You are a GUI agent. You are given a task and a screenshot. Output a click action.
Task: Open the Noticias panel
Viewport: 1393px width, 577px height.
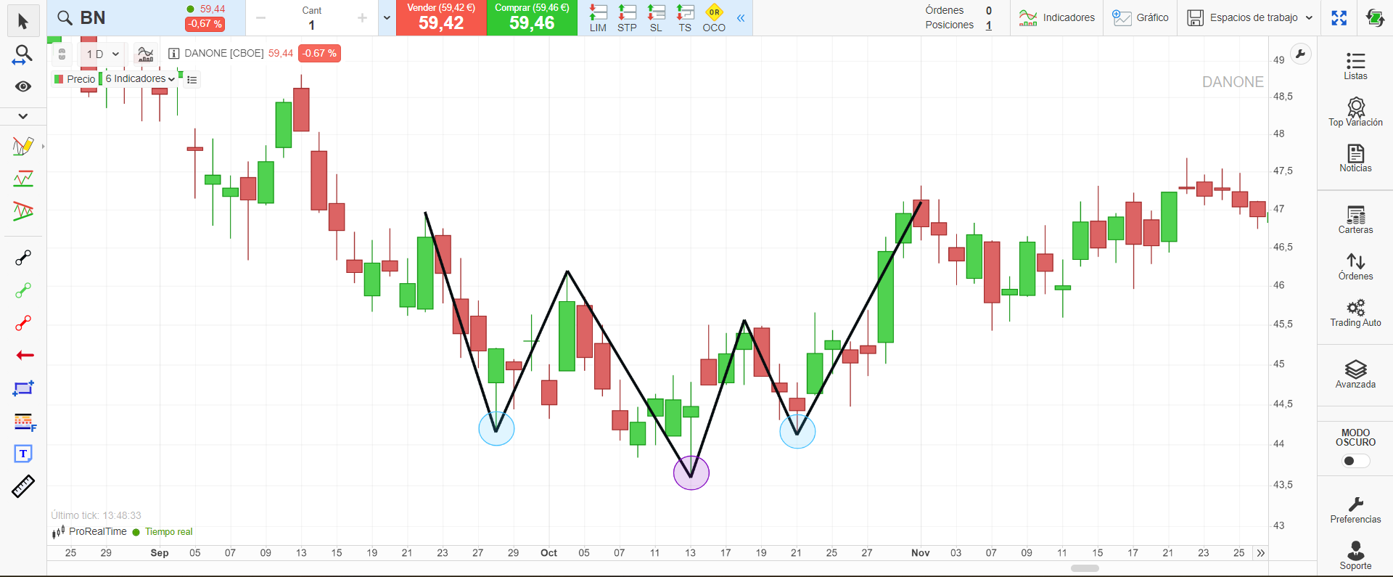(x=1355, y=157)
